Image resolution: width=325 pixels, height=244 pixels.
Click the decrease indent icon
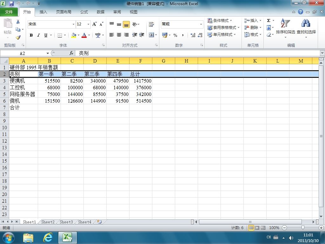(x=135, y=35)
